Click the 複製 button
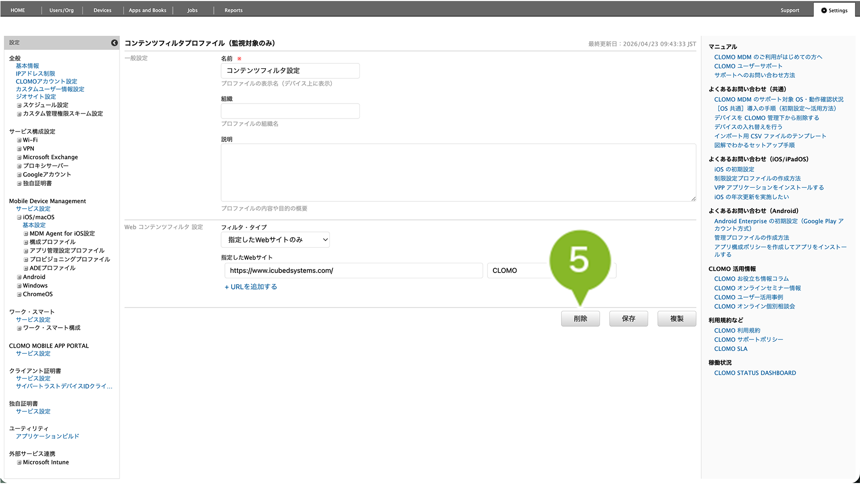This screenshot has height=484, width=860. (x=676, y=318)
